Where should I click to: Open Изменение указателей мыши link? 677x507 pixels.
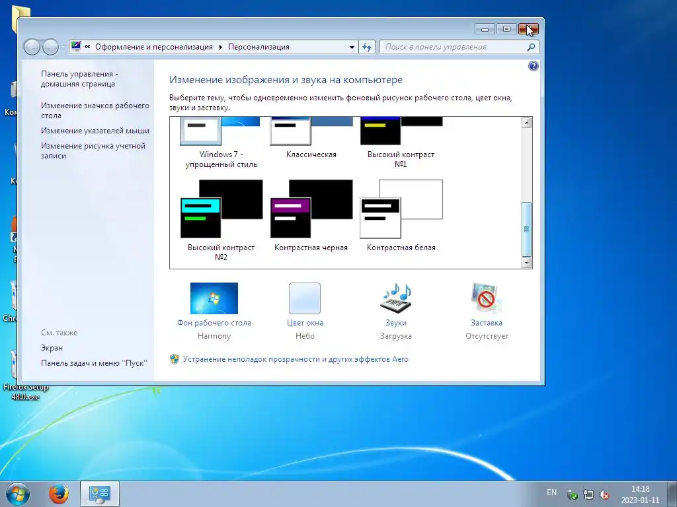click(x=95, y=131)
